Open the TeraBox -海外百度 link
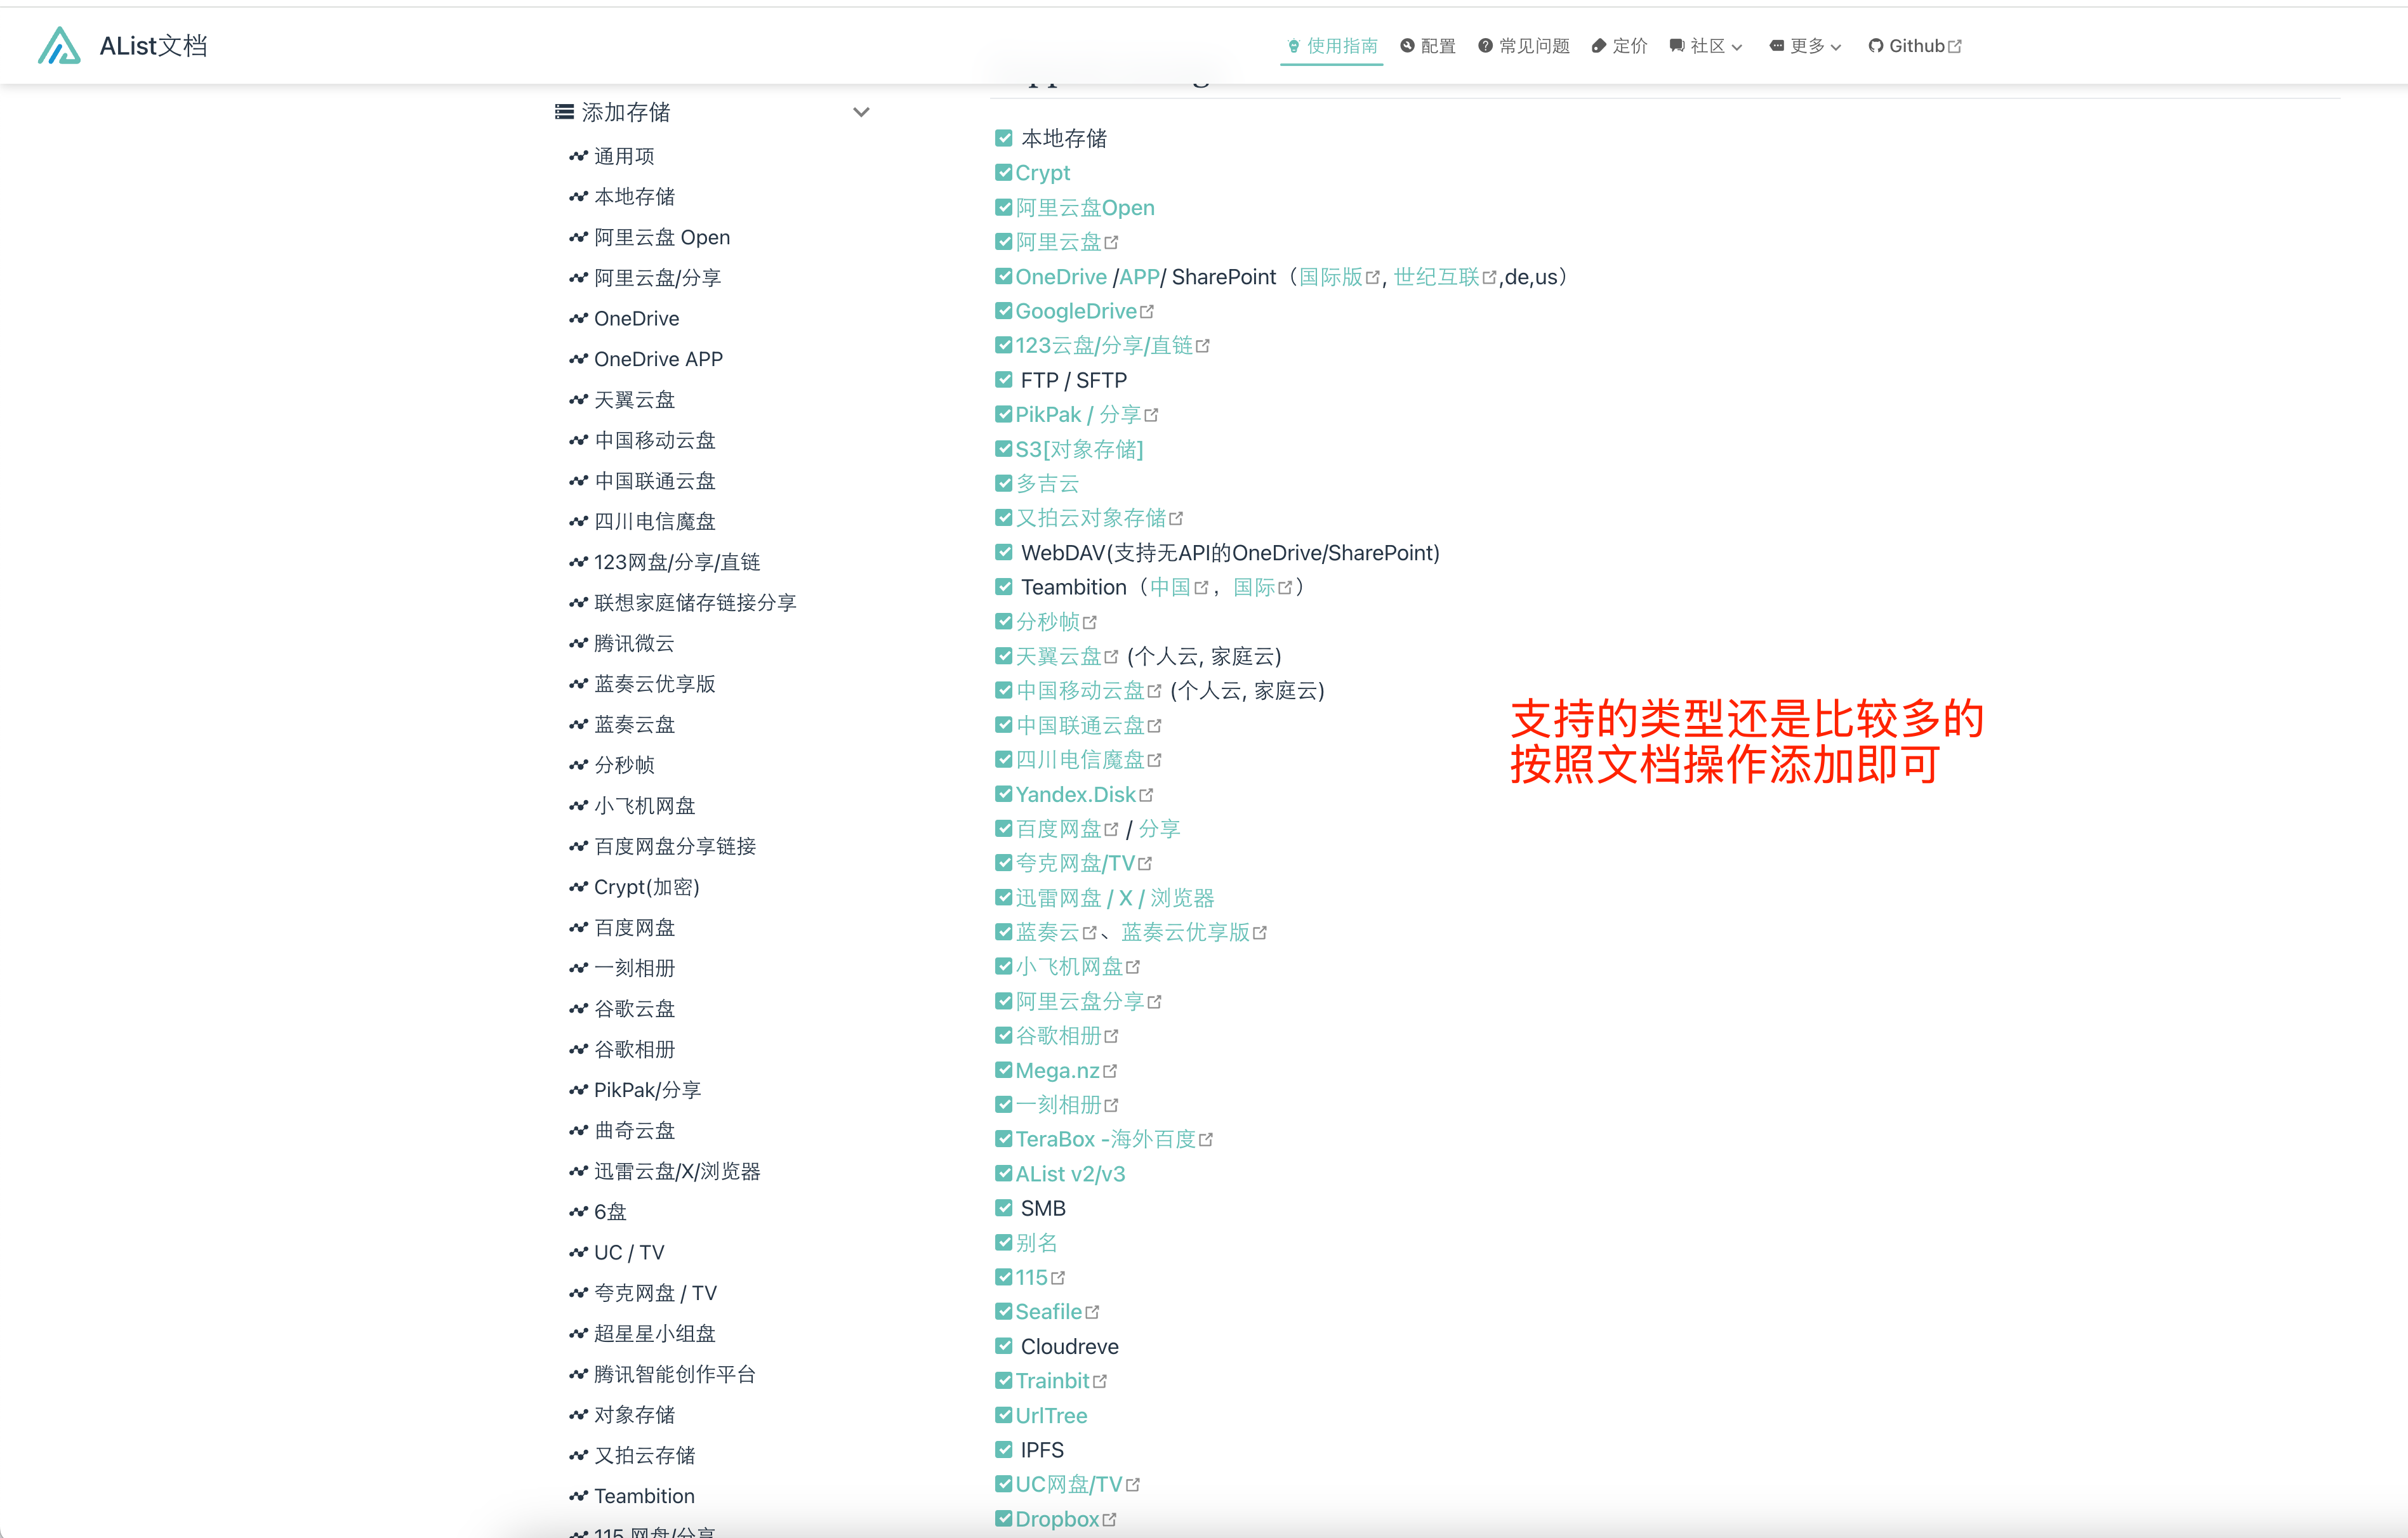The height and width of the screenshot is (1538, 2408). [x=1106, y=1140]
